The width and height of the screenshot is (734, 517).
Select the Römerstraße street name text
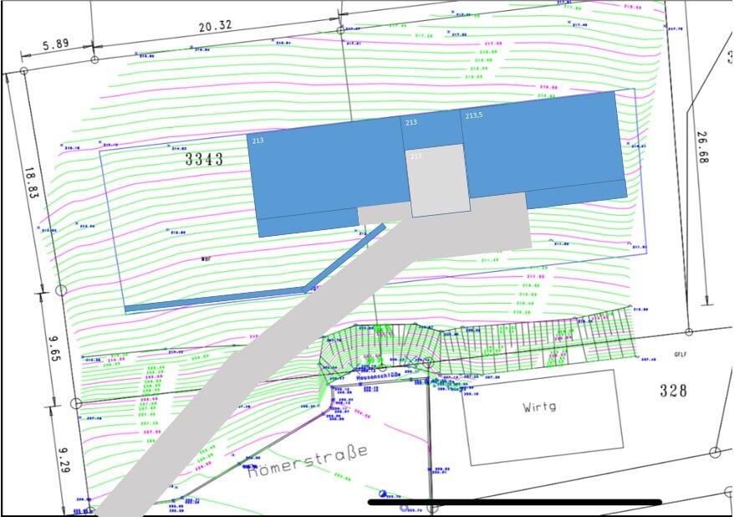307,460
